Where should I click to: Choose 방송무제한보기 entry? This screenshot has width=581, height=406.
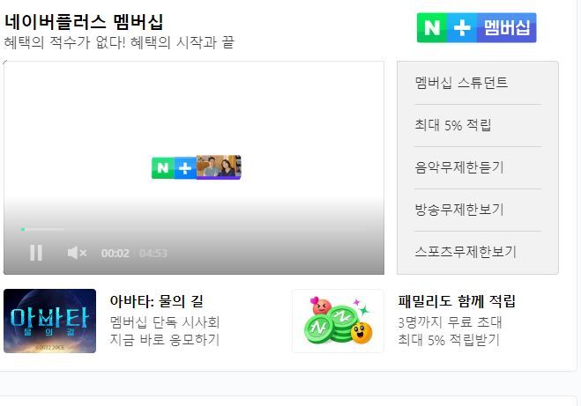click(459, 210)
